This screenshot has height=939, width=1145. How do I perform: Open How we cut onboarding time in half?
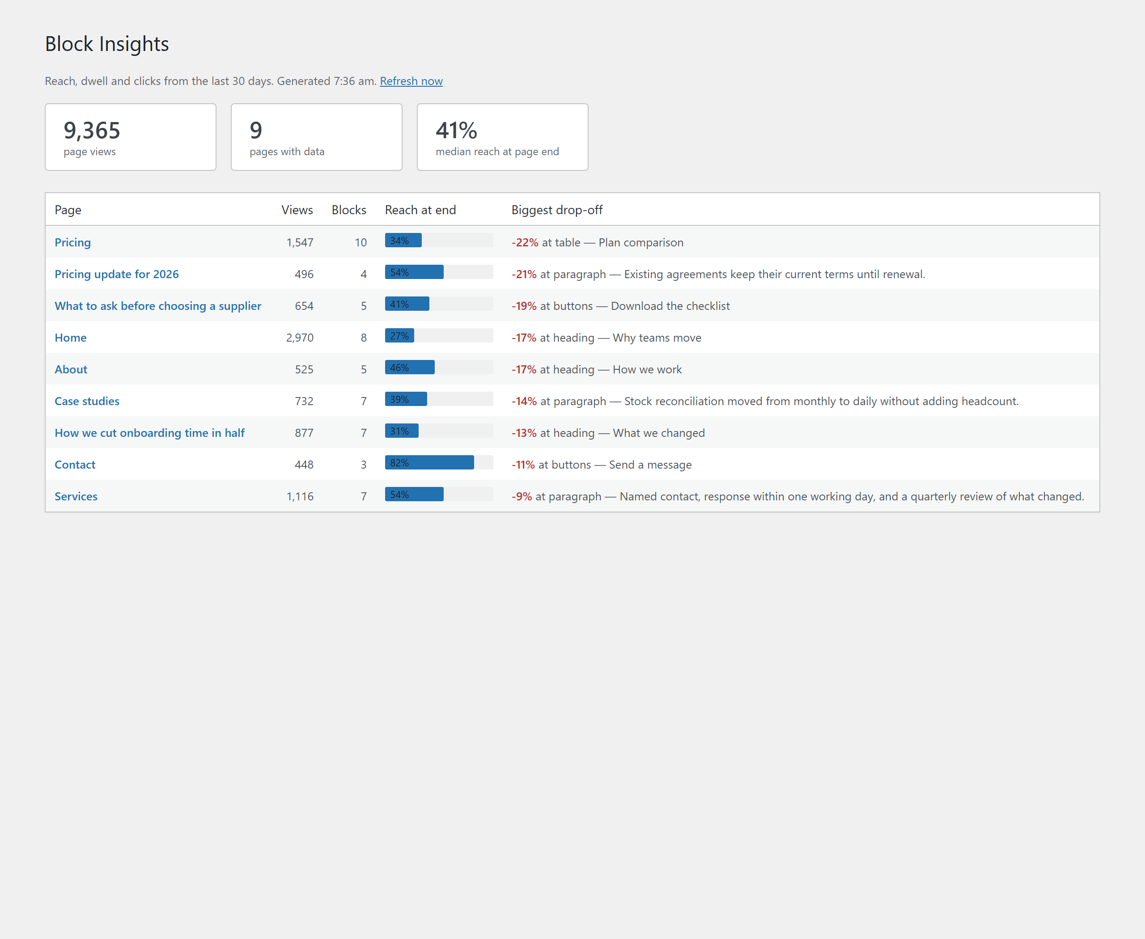149,433
